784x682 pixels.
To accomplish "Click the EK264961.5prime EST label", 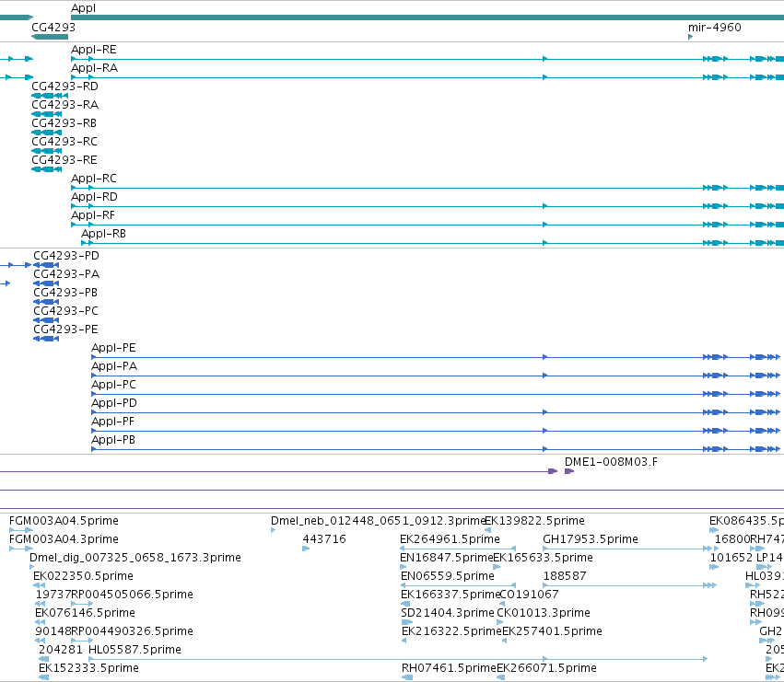I will pyautogui.click(x=450, y=539).
